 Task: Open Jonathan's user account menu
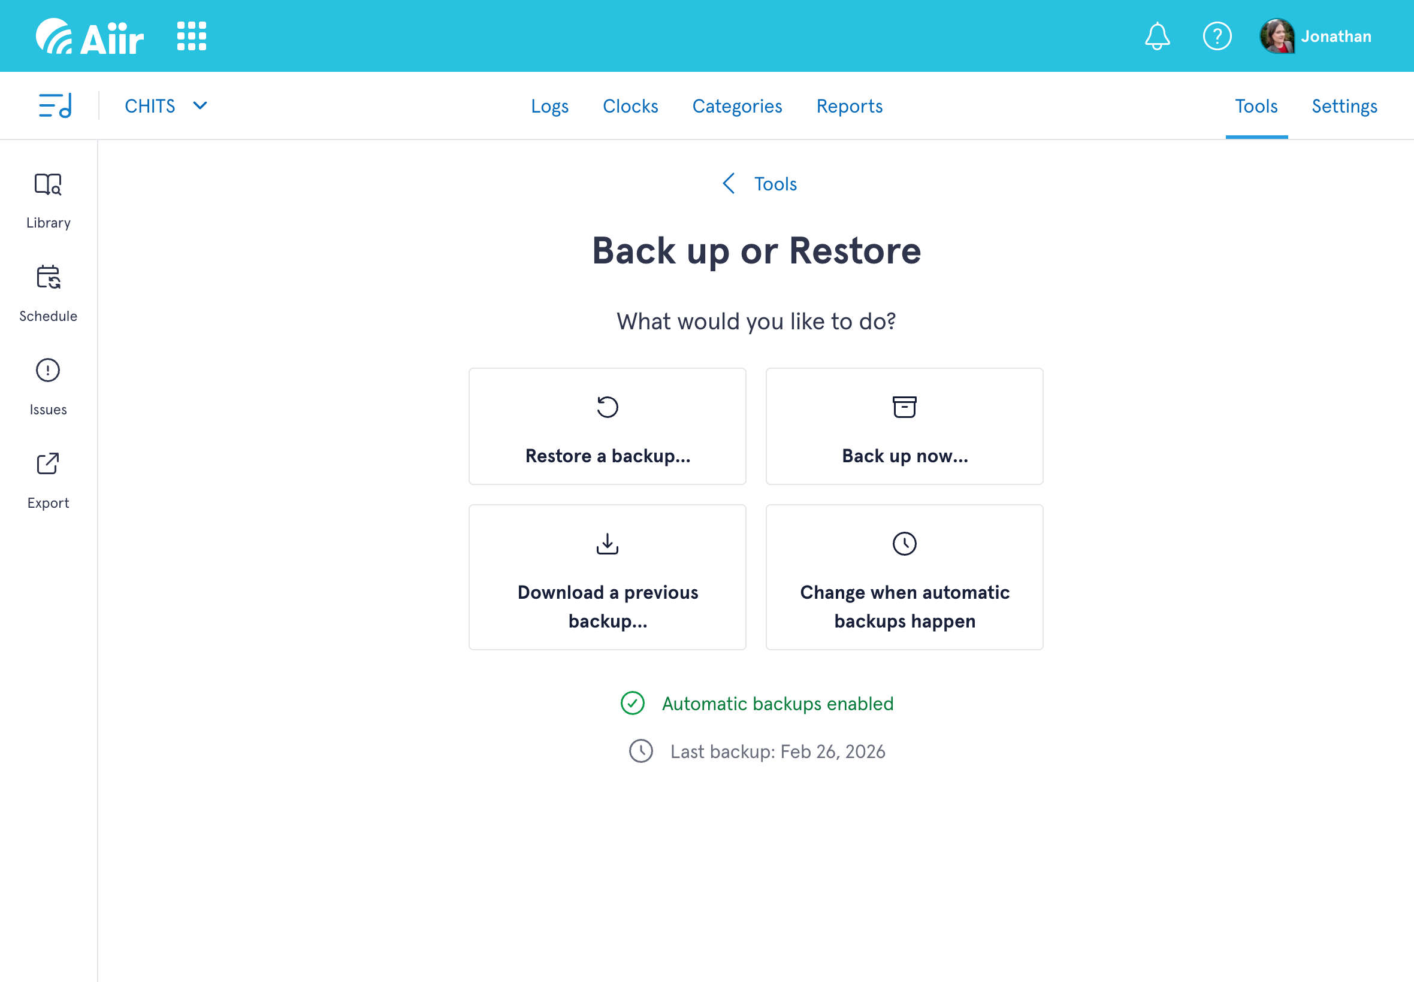click(1316, 37)
